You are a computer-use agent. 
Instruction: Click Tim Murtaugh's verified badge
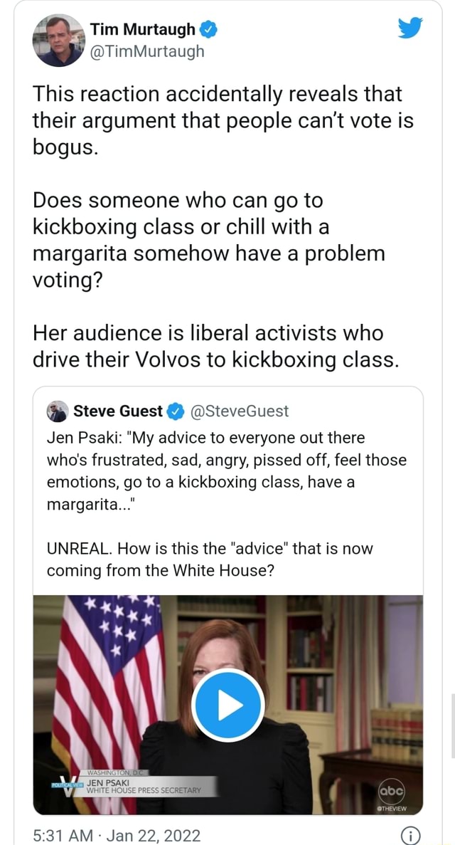click(x=208, y=29)
